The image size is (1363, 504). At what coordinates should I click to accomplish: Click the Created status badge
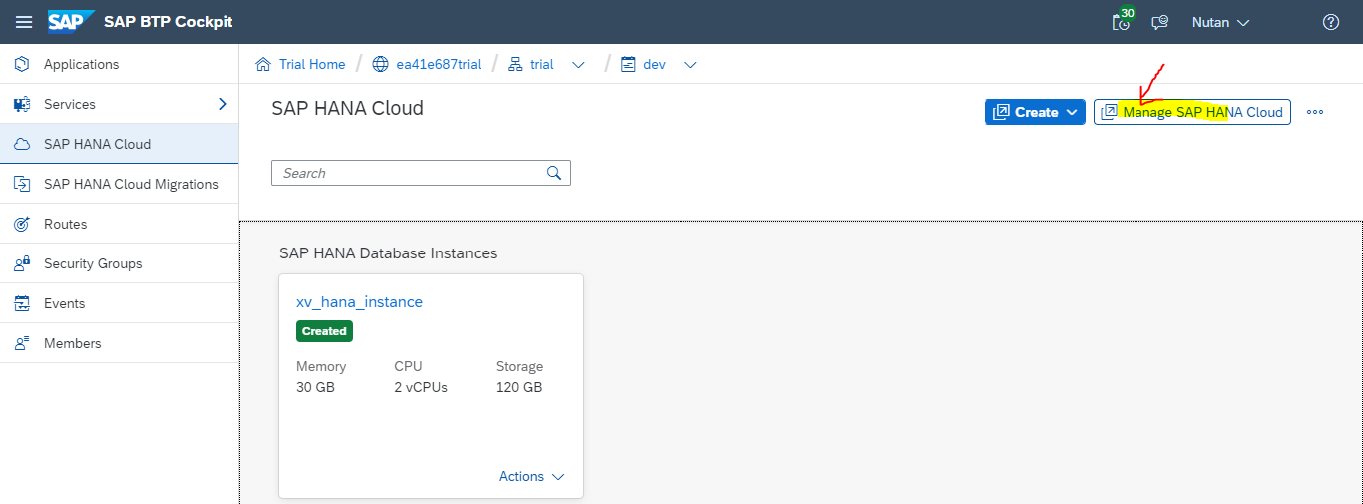click(x=324, y=331)
